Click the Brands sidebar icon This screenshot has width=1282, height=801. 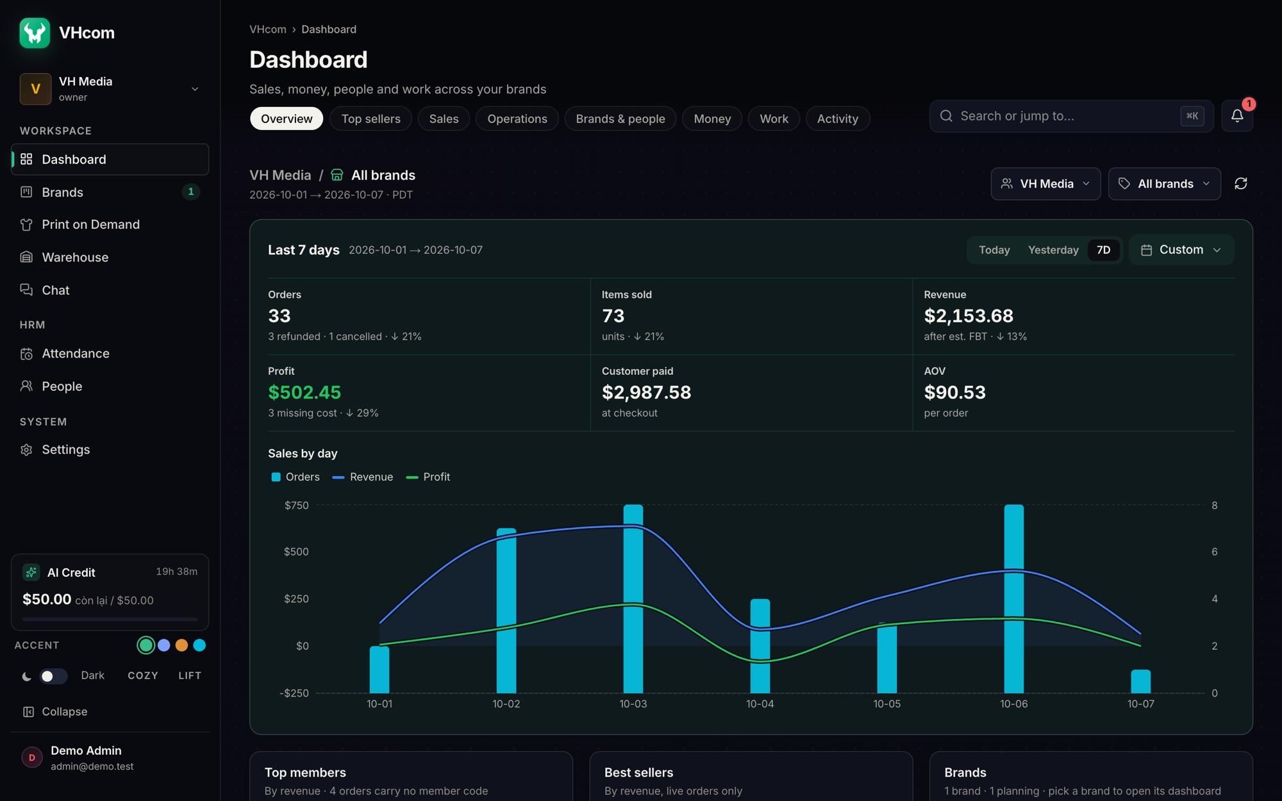[26, 192]
